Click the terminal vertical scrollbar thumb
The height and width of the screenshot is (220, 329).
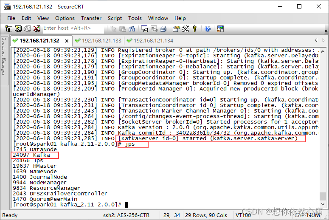coord(323,196)
